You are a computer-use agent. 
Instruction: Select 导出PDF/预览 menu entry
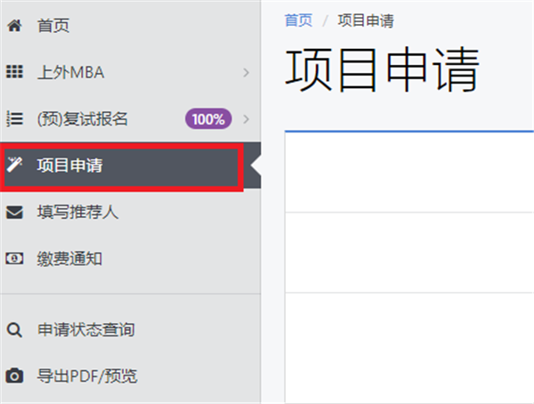click(x=87, y=376)
